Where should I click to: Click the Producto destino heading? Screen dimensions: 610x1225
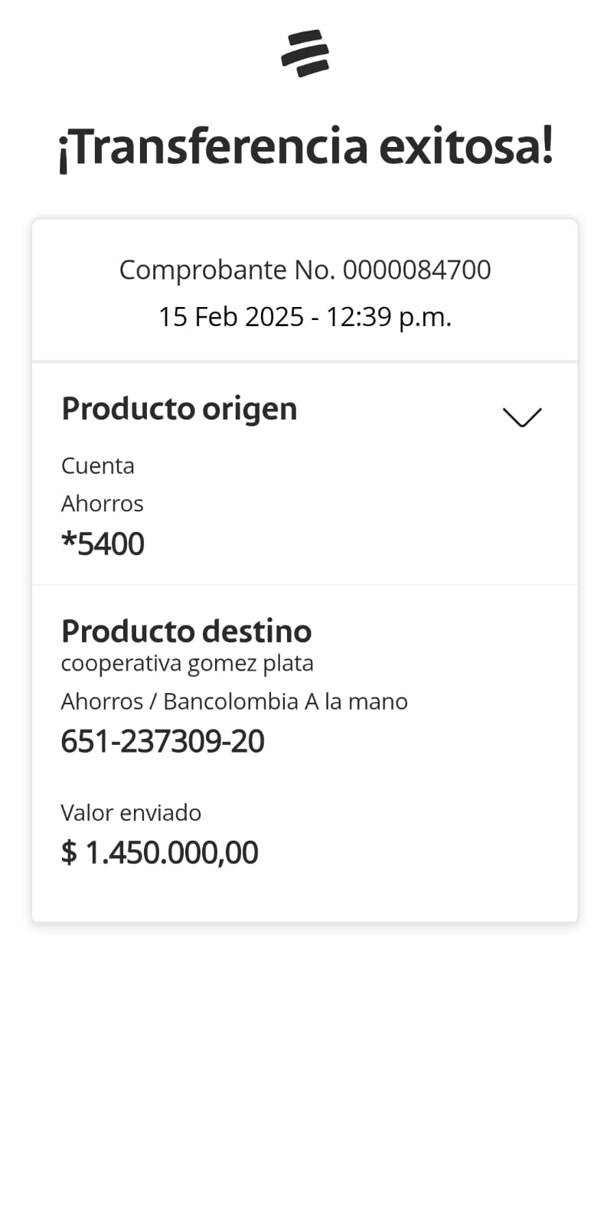click(x=186, y=632)
